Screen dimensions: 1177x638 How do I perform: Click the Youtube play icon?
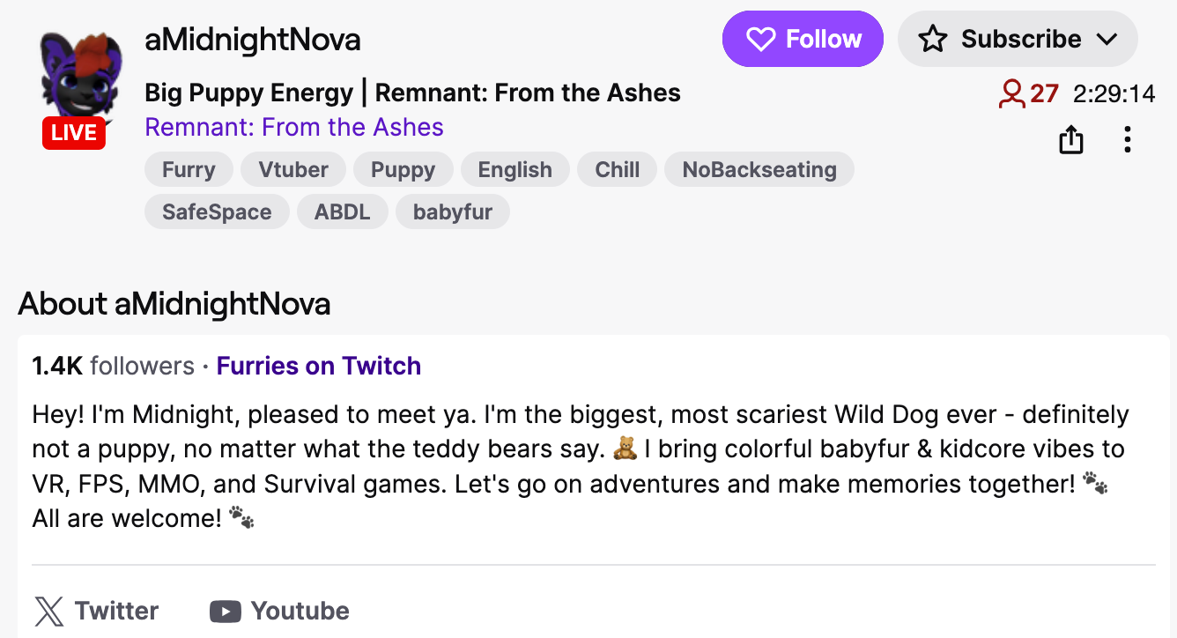pos(226,611)
